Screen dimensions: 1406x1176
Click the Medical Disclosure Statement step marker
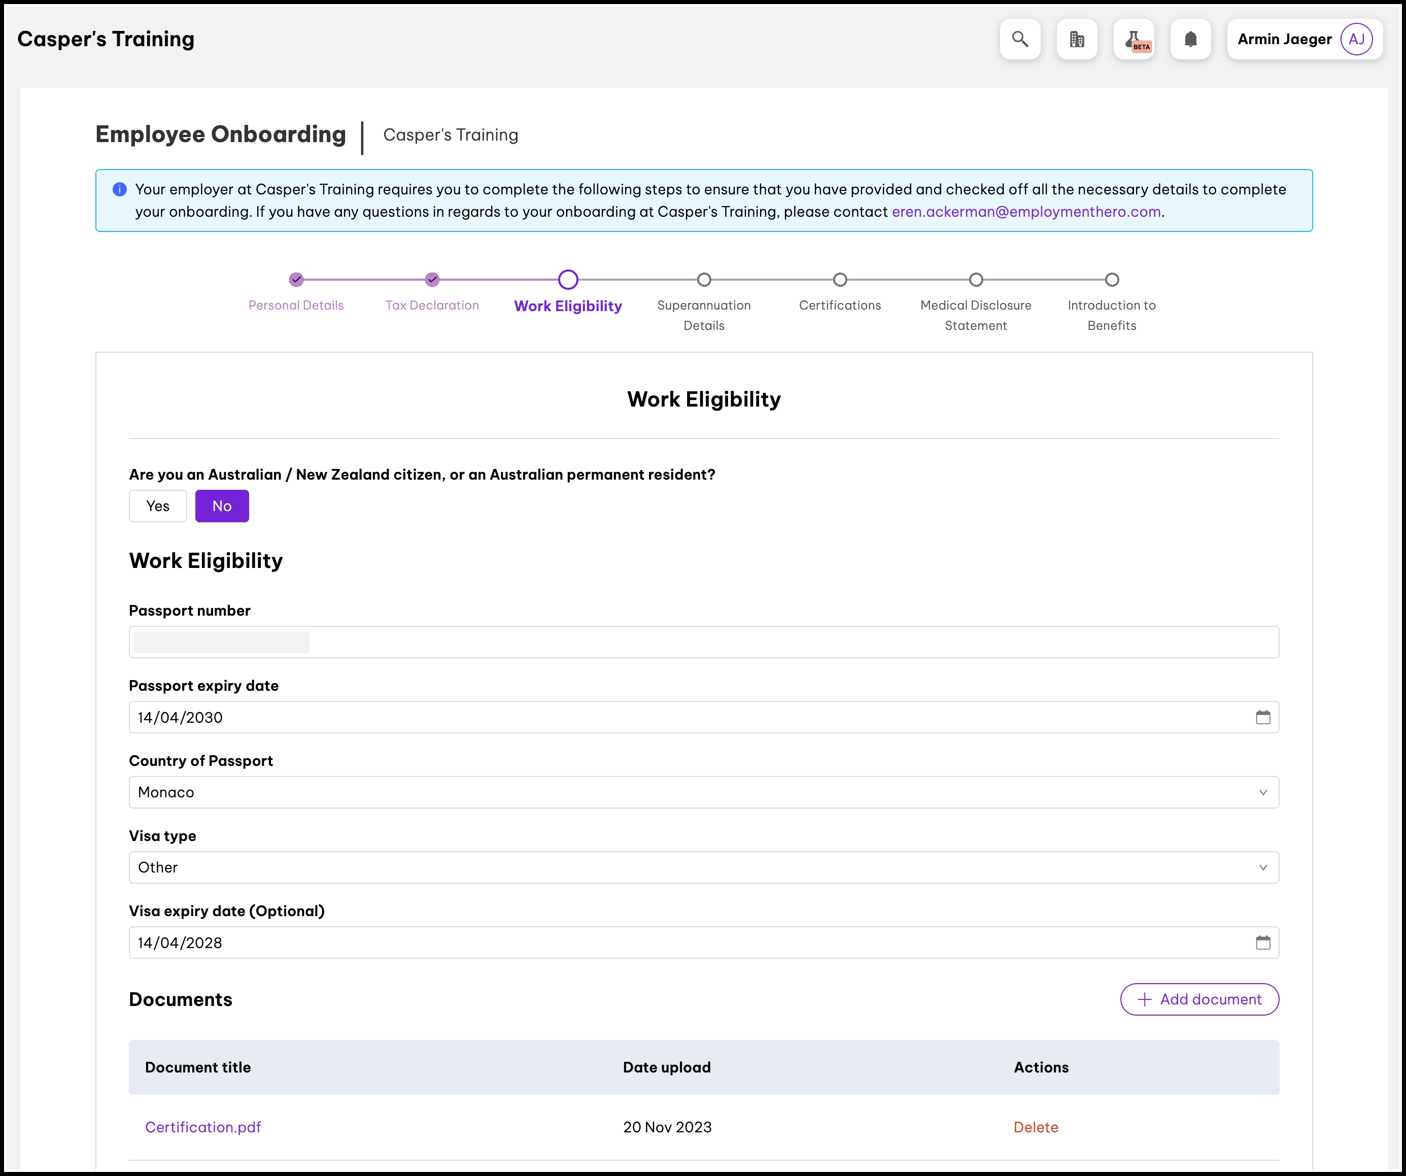pos(976,279)
